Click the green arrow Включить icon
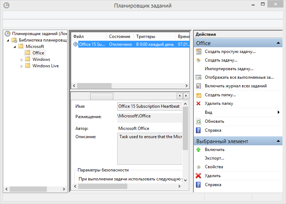Image resolution: width=286 pixels, height=204 pixels. click(198, 150)
